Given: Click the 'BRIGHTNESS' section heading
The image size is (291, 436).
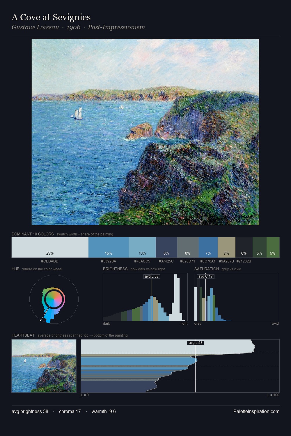Looking at the screenshot, I should pos(115,269).
